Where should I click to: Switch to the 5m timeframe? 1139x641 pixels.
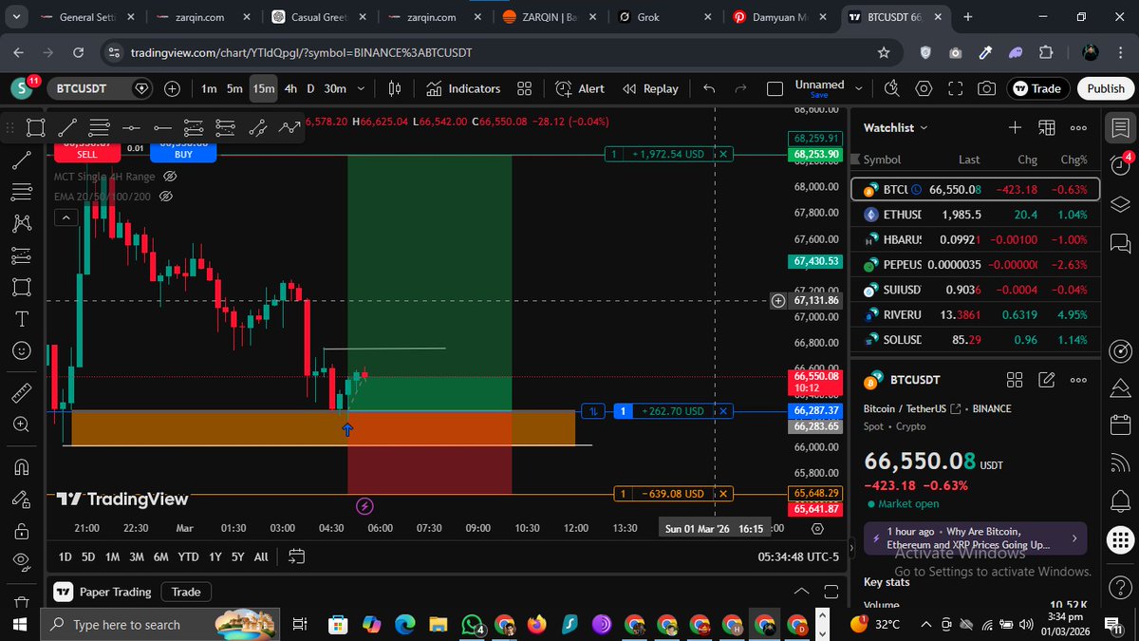click(x=234, y=88)
